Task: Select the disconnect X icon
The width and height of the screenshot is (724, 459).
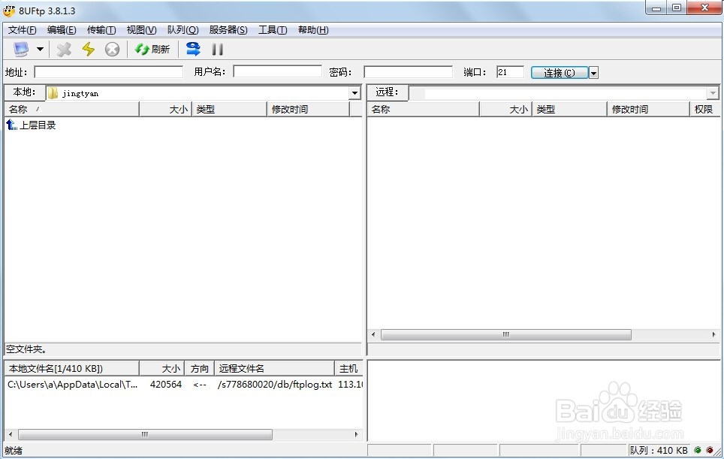Action: click(64, 48)
